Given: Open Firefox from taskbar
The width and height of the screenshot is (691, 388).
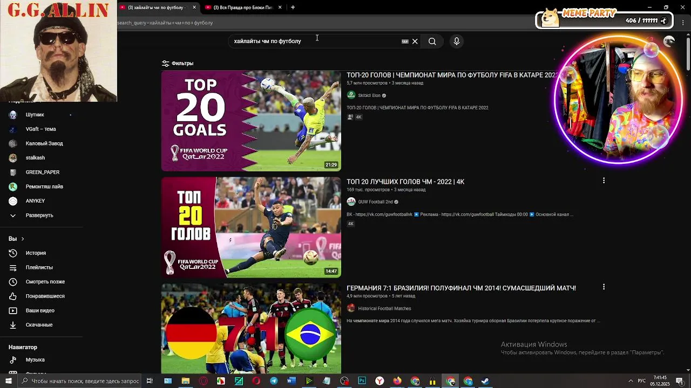Looking at the screenshot, I should [x=397, y=381].
